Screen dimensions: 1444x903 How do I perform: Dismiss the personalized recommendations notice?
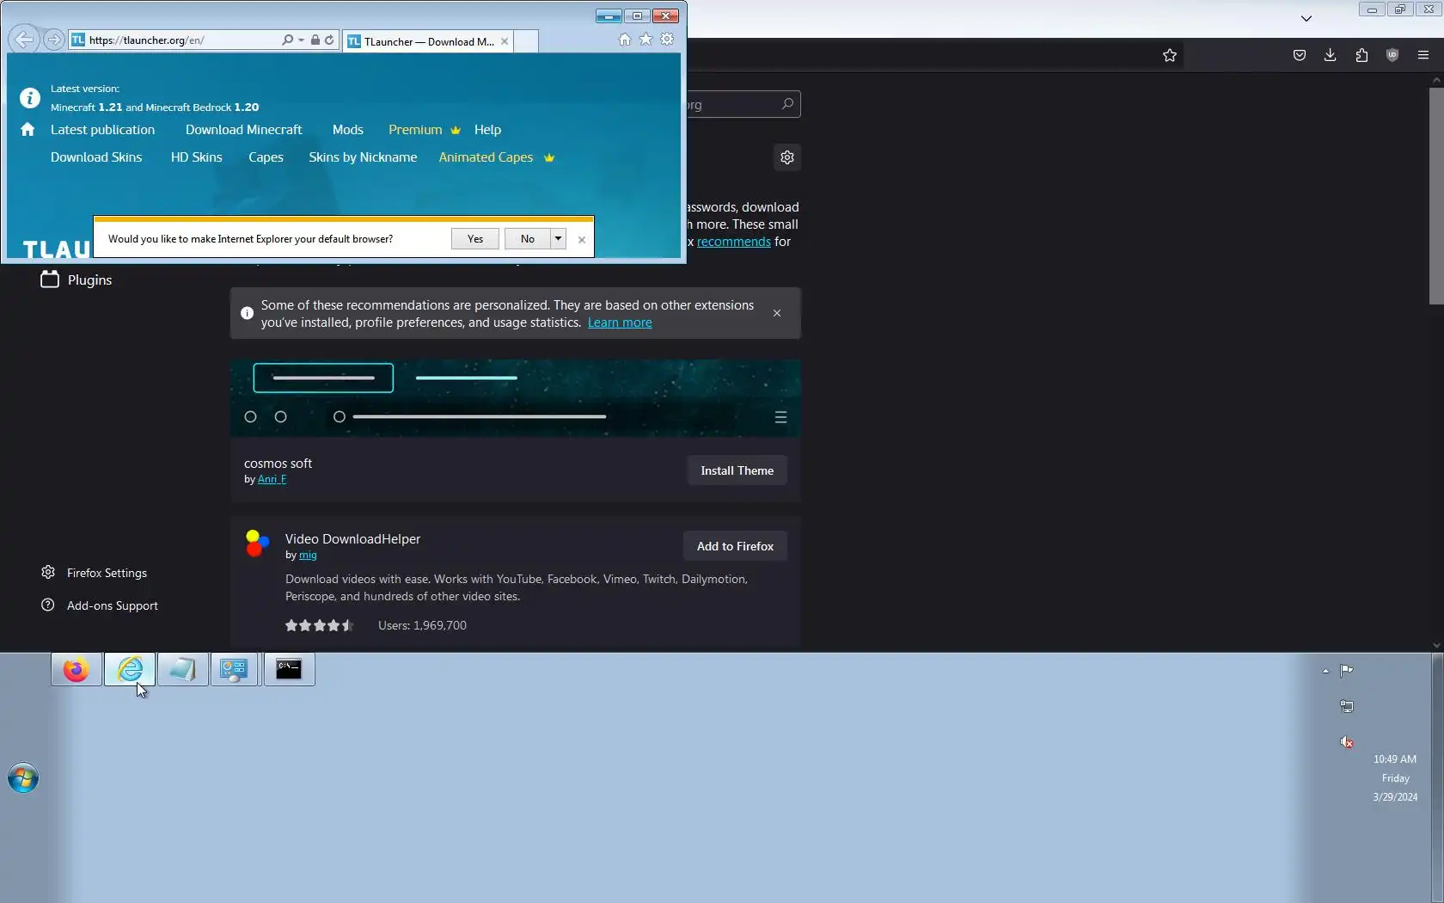(777, 313)
